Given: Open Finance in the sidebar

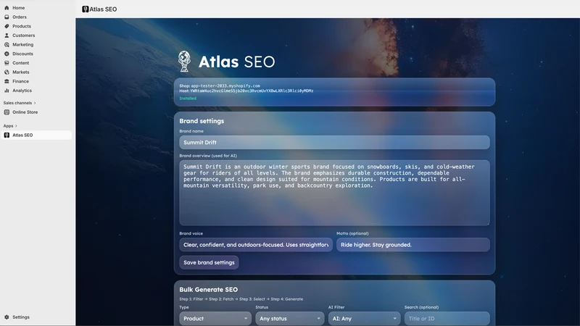Looking at the screenshot, I should click(21, 81).
